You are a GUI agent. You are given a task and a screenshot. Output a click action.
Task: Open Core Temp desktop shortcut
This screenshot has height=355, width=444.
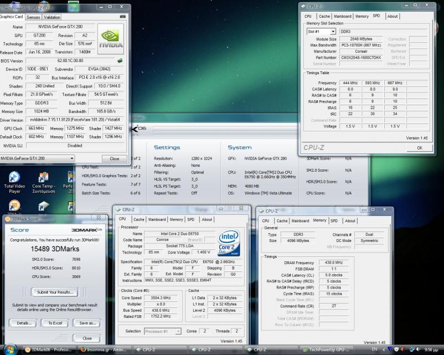[x=44, y=183]
